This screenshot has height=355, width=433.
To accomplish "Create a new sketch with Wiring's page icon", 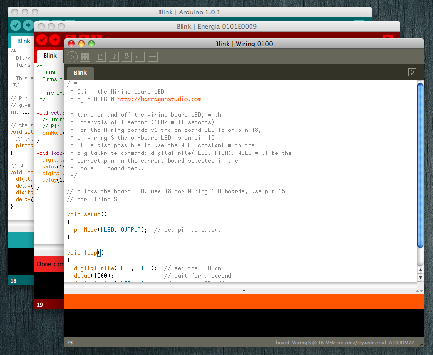I will (x=101, y=57).
